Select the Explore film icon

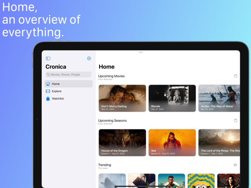(48, 91)
